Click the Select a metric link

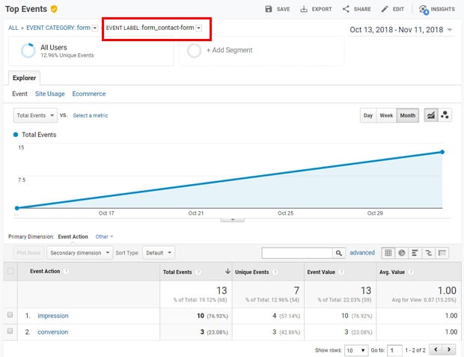tap(91, 115)
